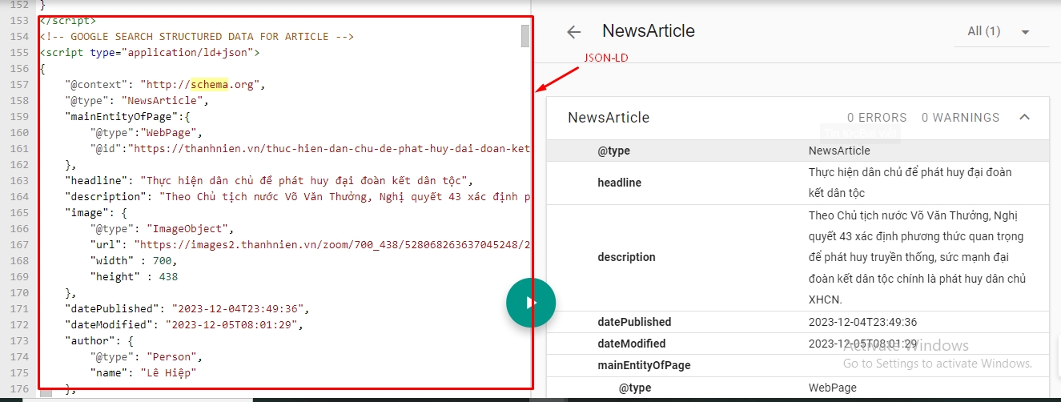Click the NewsArticle heading inside the results card
The image size is (1061, 402).
coord(609,118)
